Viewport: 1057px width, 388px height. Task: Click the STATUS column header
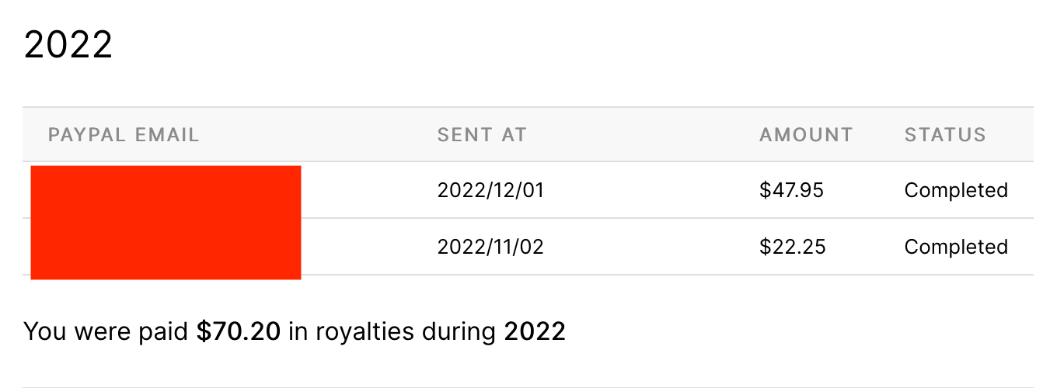[945, 135]
